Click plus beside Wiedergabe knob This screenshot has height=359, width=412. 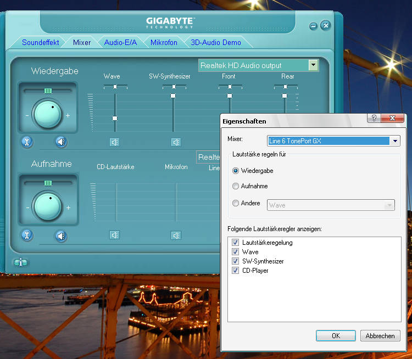[68, 115]
